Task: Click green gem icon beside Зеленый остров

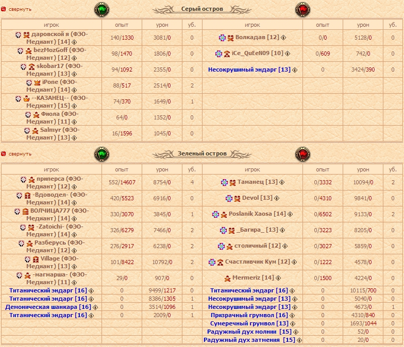Action: (x=102, y=153)
